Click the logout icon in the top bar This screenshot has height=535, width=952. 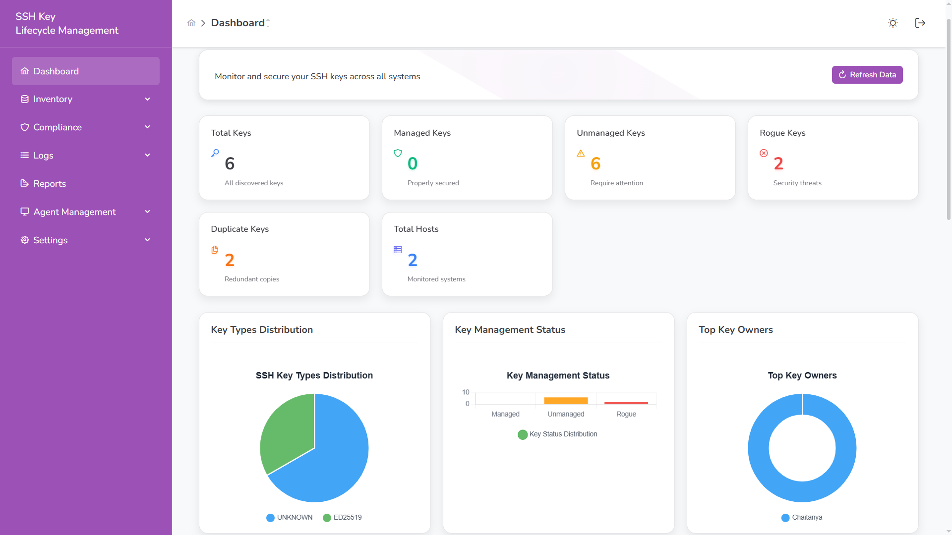pyautogui.click(x=920, y=23)
